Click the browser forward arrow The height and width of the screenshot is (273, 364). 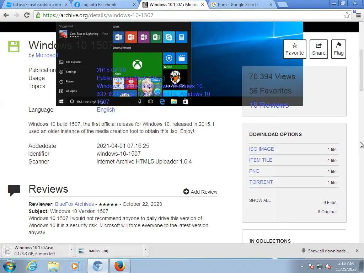[x=16, y=15]
